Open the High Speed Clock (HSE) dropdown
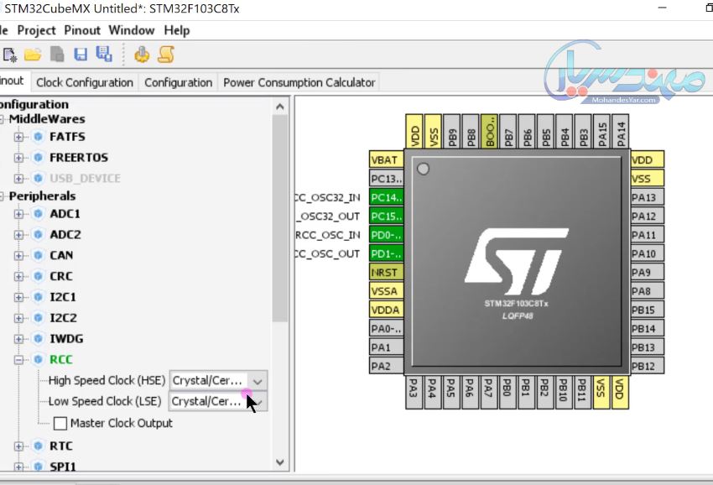Screen dimensions: 713x485 click(257, 380)
